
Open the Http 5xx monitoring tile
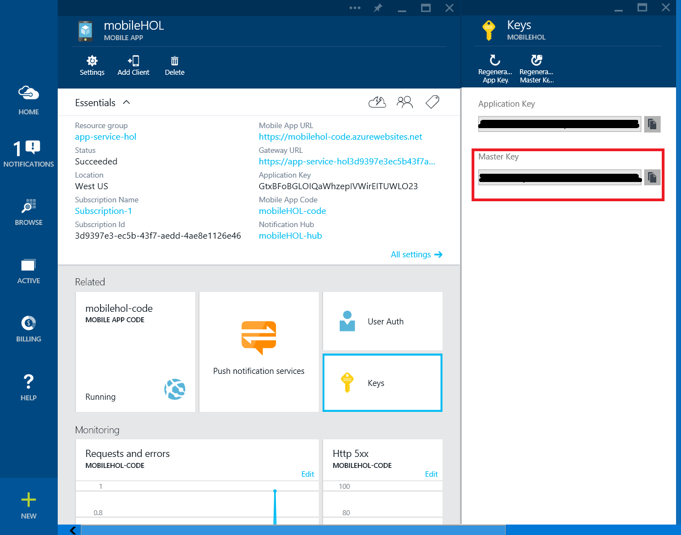pos(383,482)
